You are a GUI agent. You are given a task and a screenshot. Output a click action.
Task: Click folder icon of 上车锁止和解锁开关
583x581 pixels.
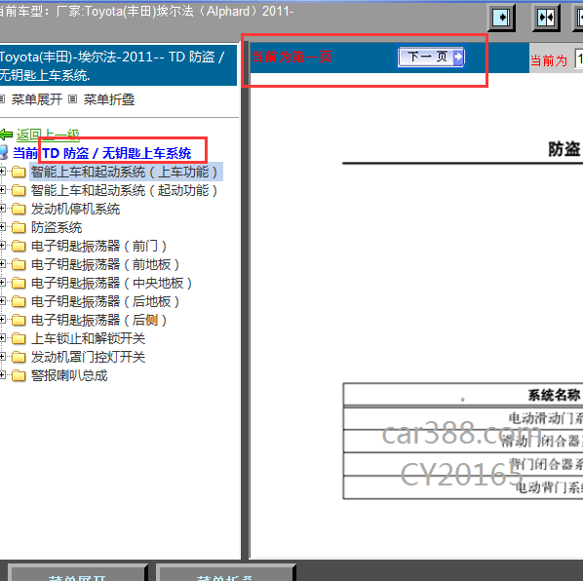click(19, 338)
